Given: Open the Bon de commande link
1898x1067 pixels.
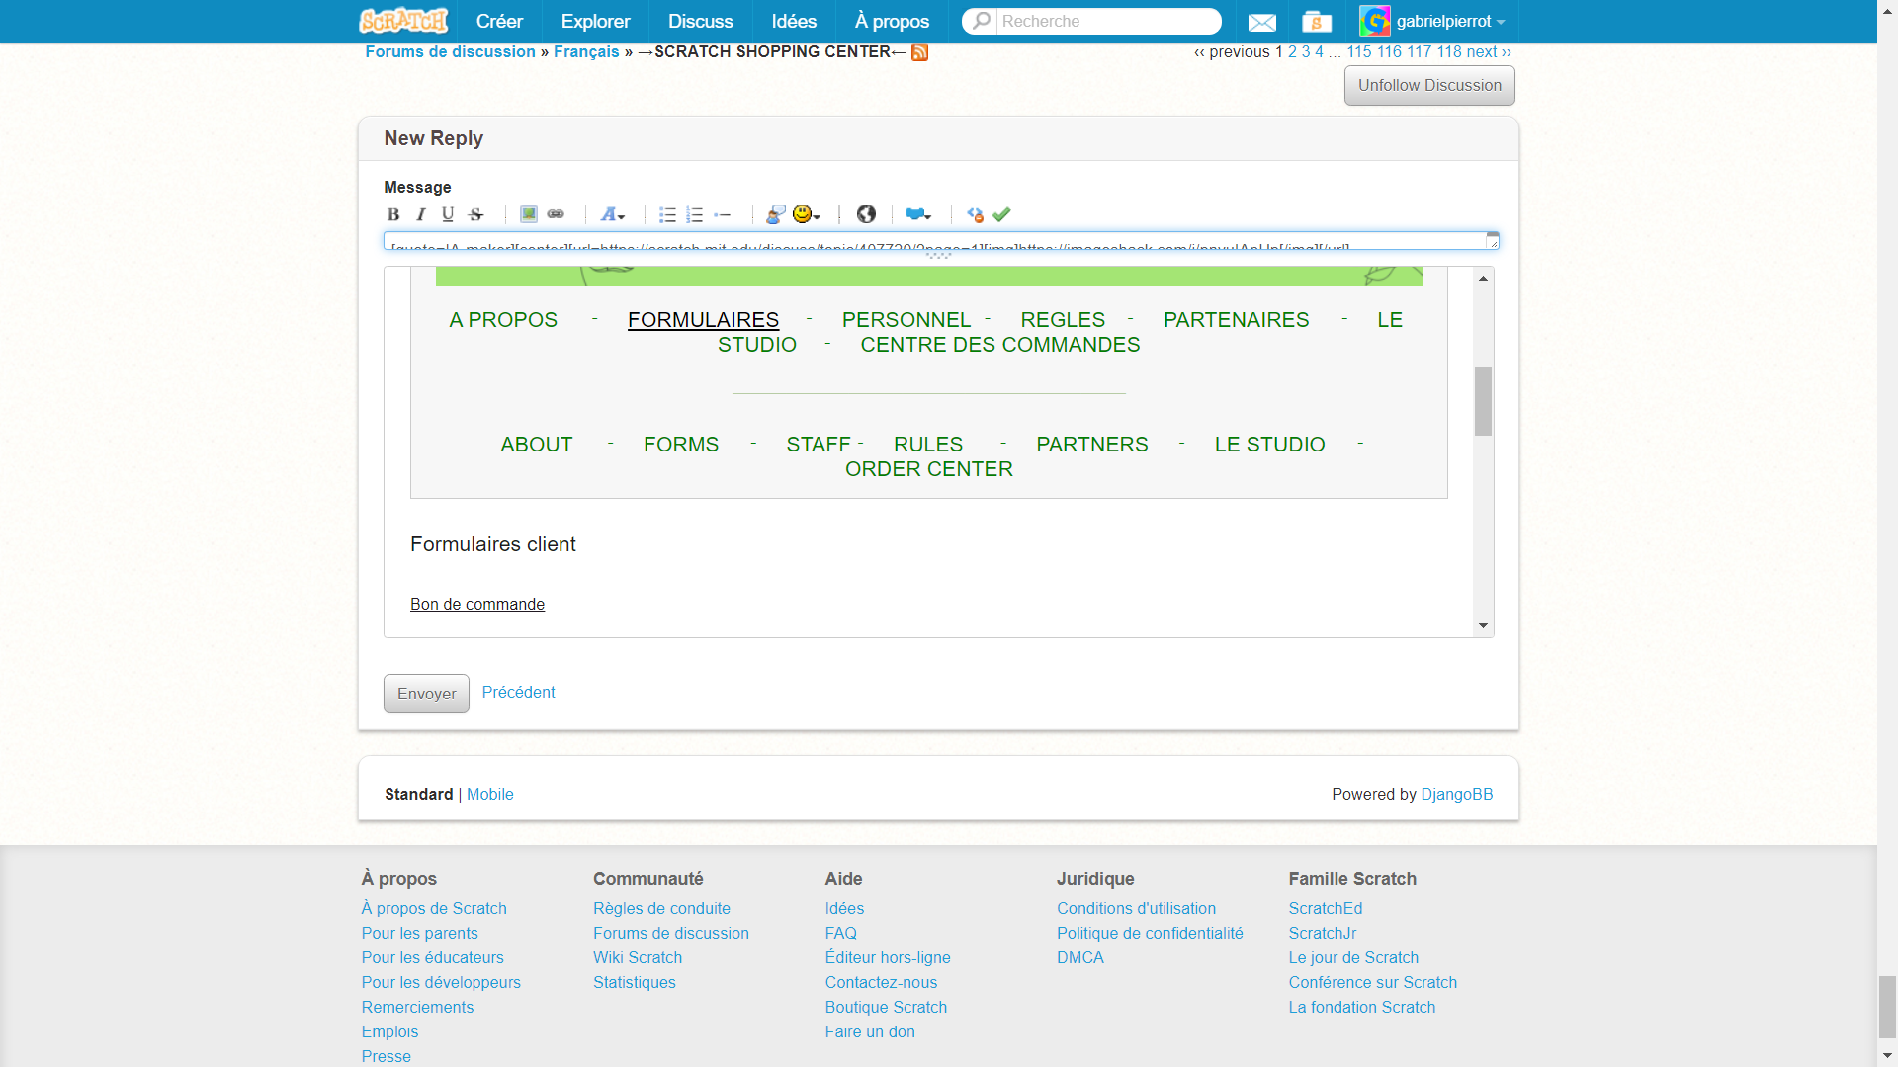Looking at the screenshot, I should click(x=477, y=604).
